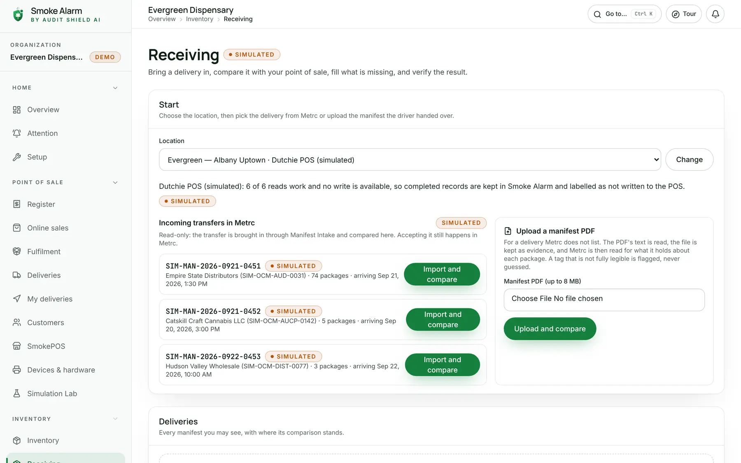The image size is (741, 463).
Task: Collapse the Point of Sale section
Action: point(115,183)
